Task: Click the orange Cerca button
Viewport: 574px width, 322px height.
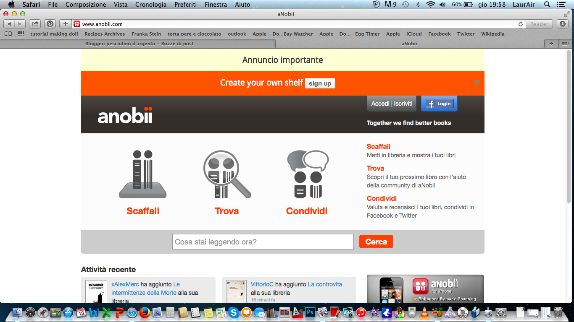Action: (x=376, y=241)
